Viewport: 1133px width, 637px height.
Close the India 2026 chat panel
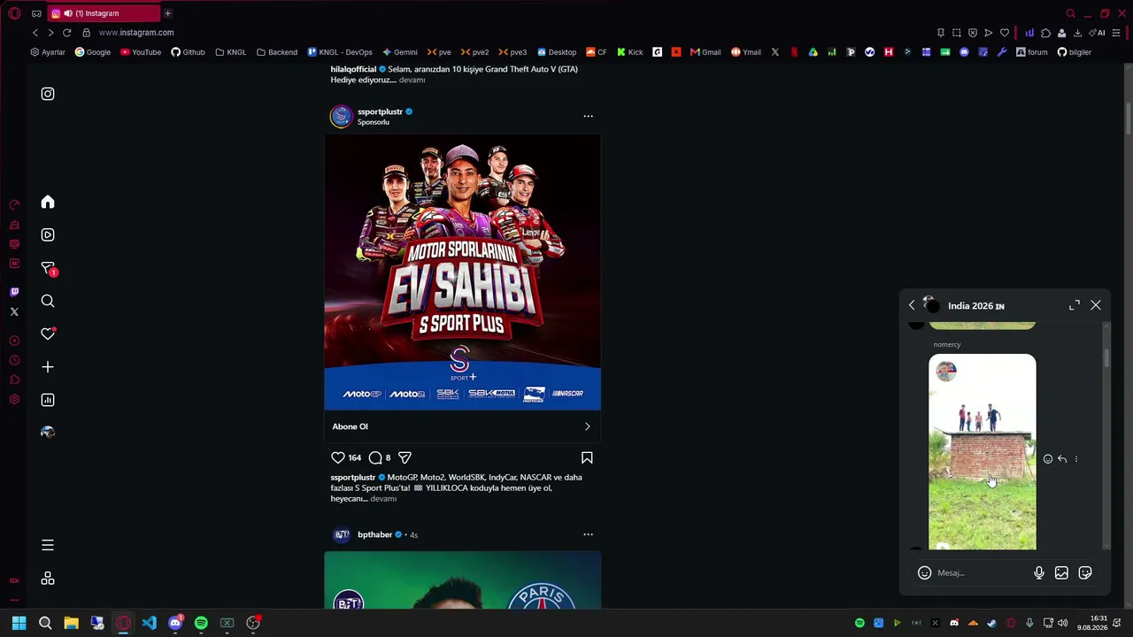tap(1096, 305)
